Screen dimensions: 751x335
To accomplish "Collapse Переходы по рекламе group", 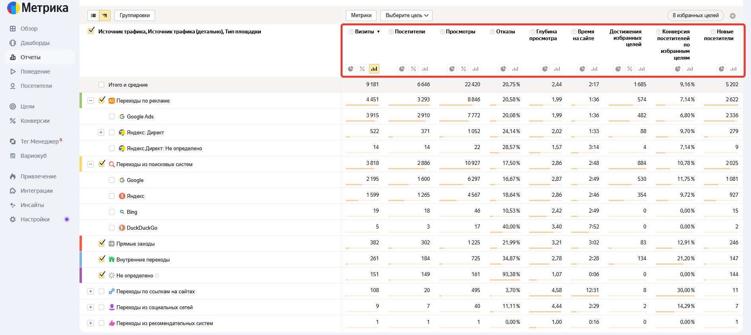I will click(91, 101).
